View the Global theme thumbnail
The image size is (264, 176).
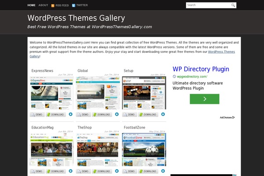click(x=98, y=93)
